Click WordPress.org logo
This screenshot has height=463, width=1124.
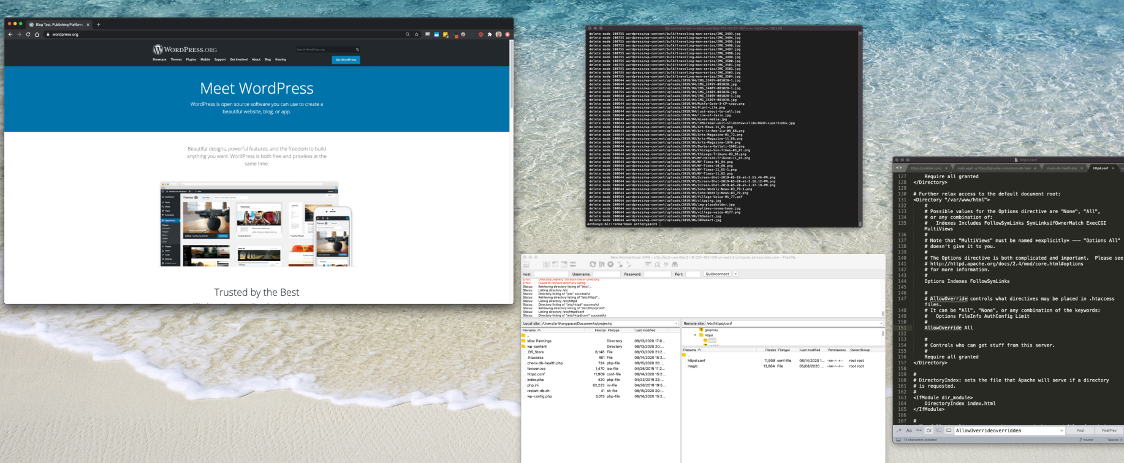tap(184, 50)
